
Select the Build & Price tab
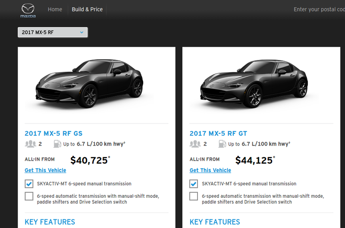(x=87, y=9)
